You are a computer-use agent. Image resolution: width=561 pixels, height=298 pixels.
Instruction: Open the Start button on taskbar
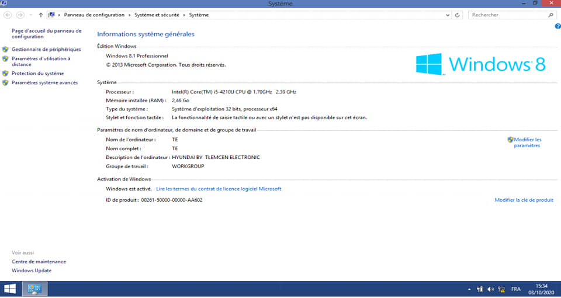pyautogui.click(x=10, y=289)
